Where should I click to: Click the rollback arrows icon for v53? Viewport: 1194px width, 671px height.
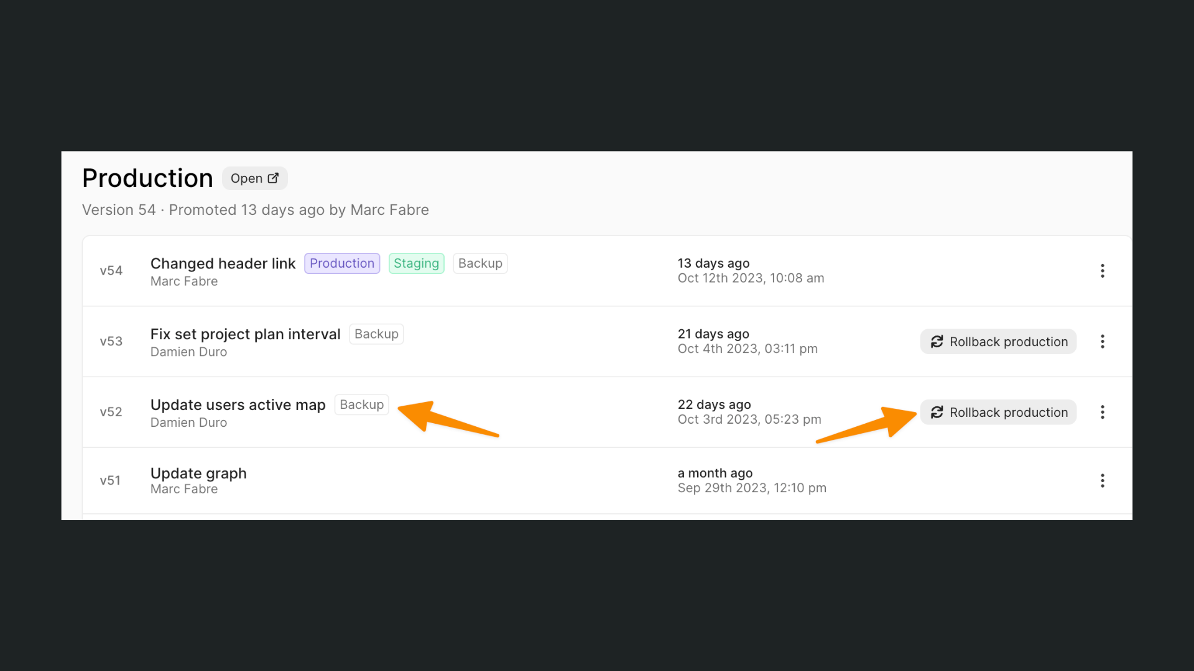[x=937, y=342]
